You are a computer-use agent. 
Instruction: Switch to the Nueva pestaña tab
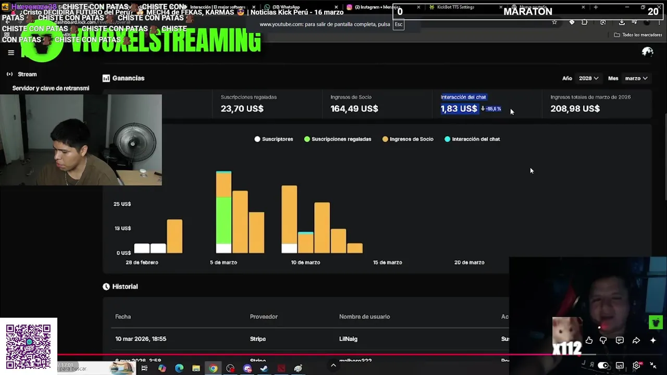coord(547,7)
